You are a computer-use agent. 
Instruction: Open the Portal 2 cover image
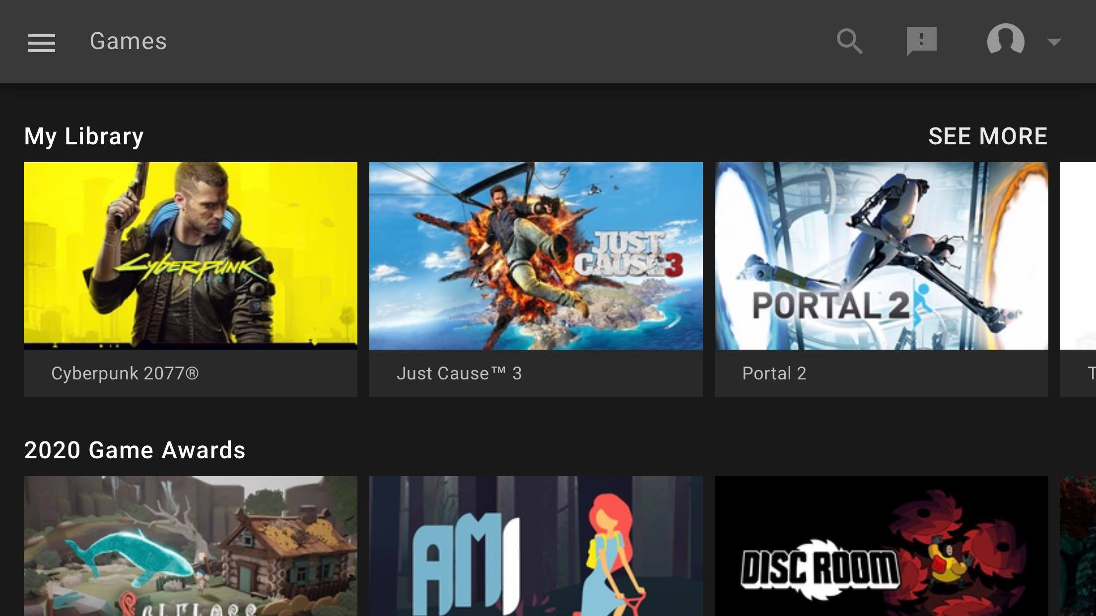[x=882, y=255]
